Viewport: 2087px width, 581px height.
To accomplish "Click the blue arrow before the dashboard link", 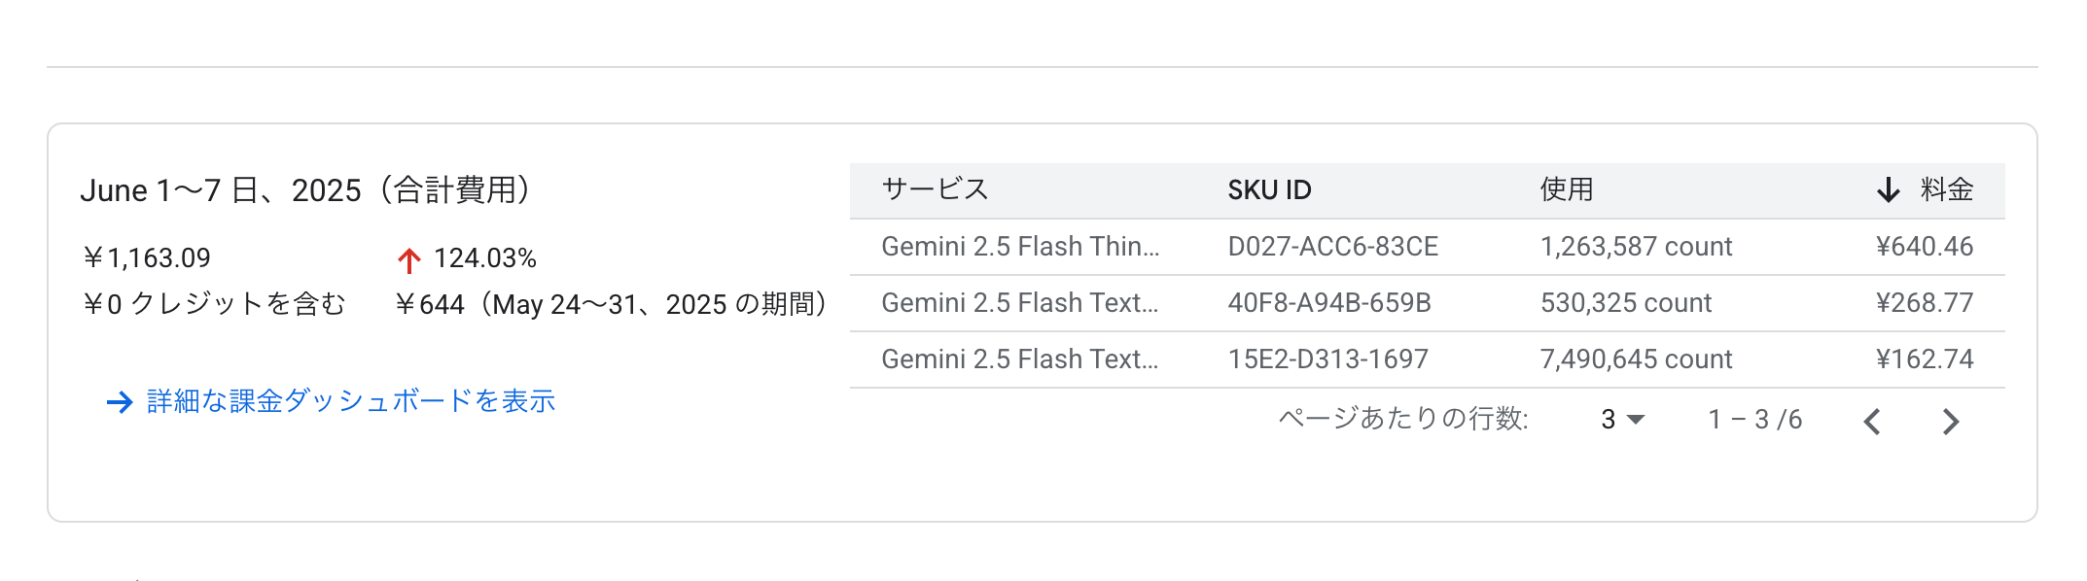I will point(120,402).
